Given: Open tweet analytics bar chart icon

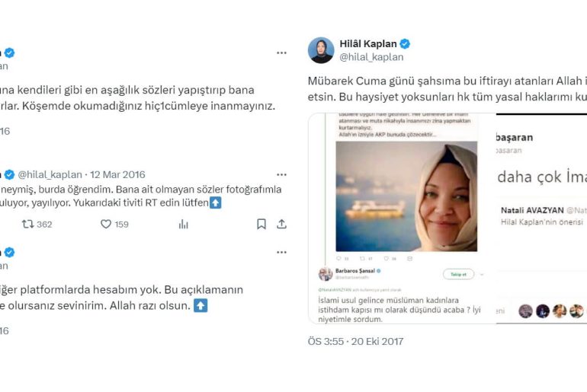Looking at the screenshot, I should point(184,225).
